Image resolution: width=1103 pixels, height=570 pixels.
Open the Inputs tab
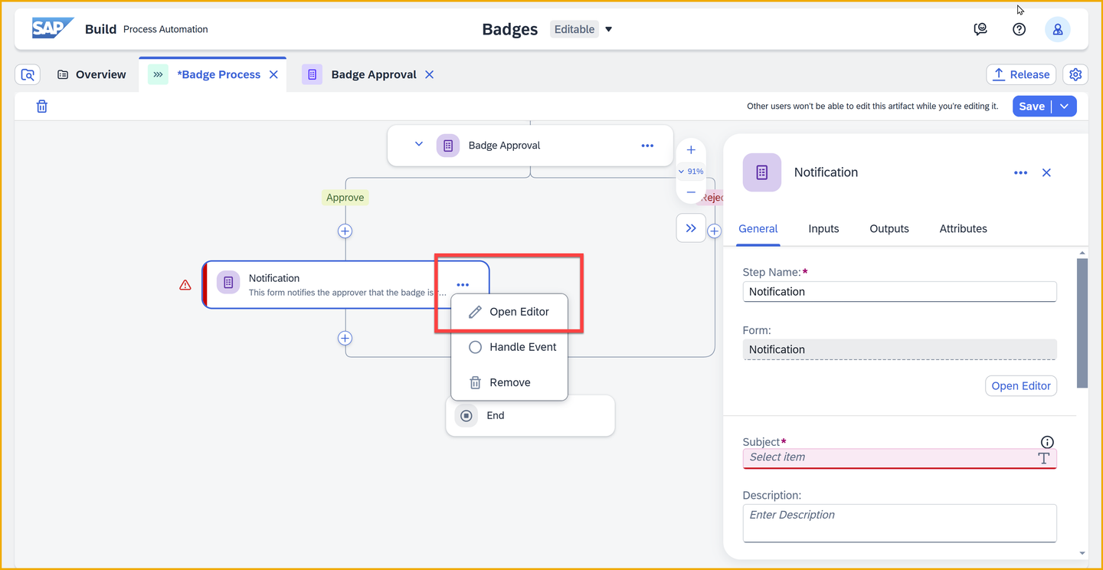point(823,228)
